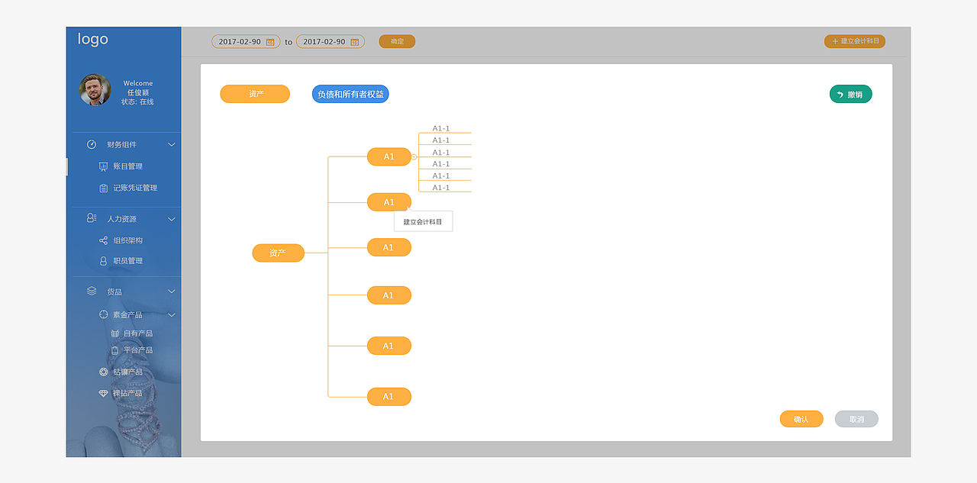
Task: Click the 记账凭证管理 clipboard icon
Action: [104, 188]
